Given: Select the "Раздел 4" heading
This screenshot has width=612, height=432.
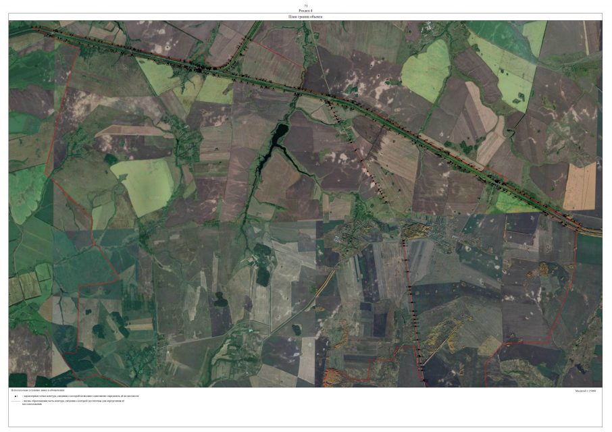Looking at the screenshot, I should tap(305, 10).
